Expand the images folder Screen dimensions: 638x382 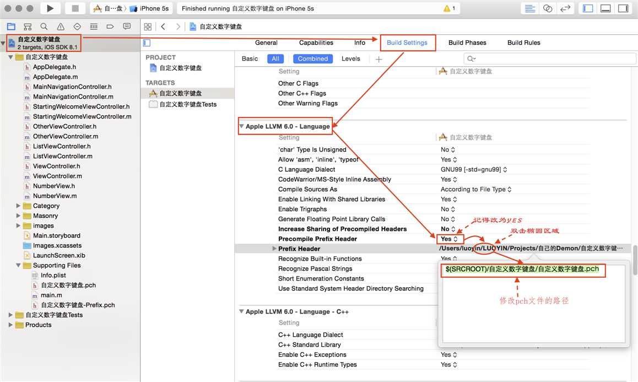[18, 225]
